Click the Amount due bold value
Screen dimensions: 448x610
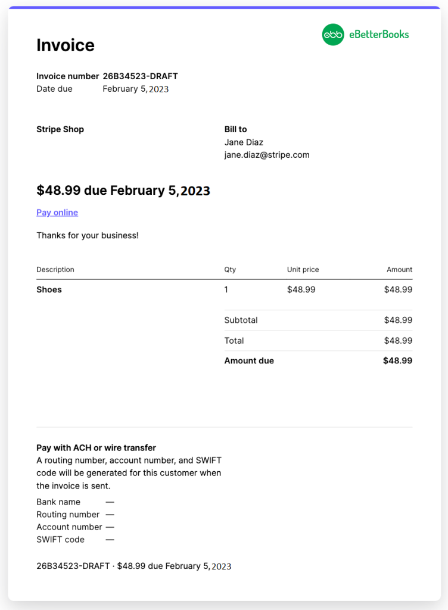(x=397, y=360)
